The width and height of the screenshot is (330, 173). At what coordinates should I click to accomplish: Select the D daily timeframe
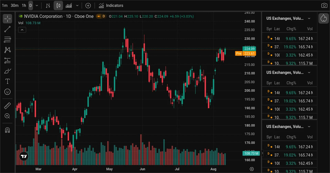31,5
